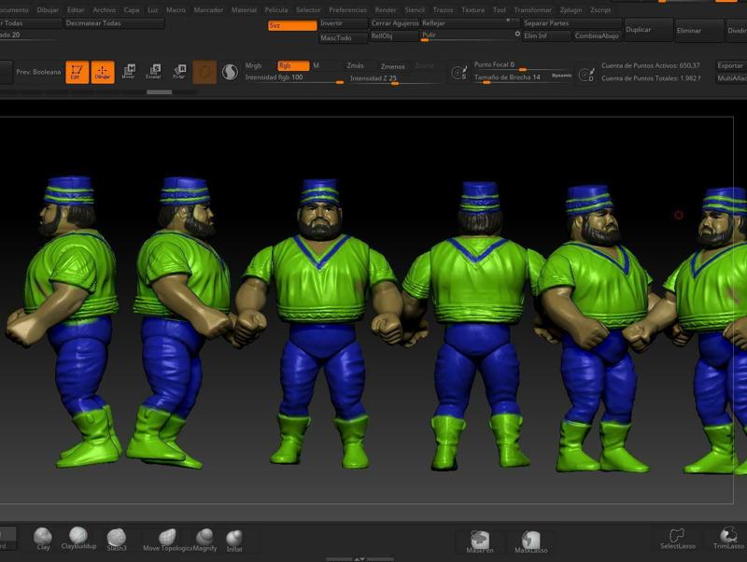Select the MaskLasso brush

pyautogui.click(x=530, y=541)
